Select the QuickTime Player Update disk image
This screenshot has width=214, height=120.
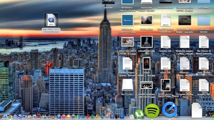[x=146, y=2]
